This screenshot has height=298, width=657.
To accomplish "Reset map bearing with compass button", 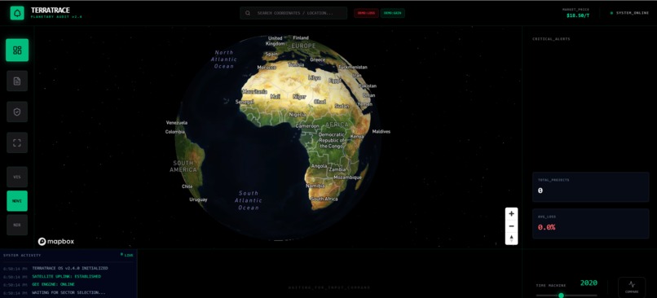I will tap(511, 239).
